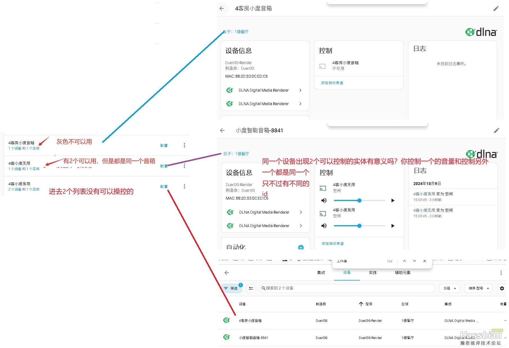Add new automation with the plus button
509x348 pixels.
coord(301,247)
